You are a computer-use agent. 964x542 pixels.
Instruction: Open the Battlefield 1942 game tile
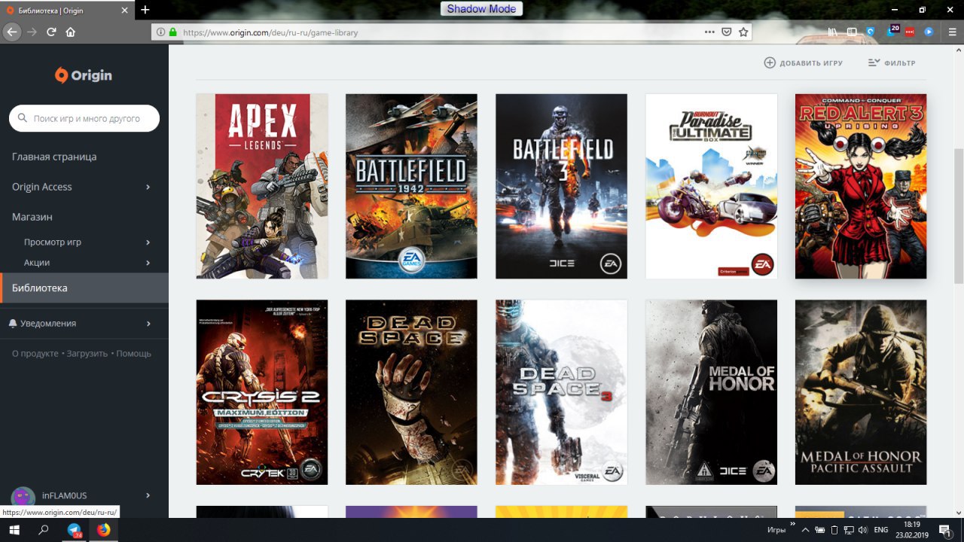(411, 186)
